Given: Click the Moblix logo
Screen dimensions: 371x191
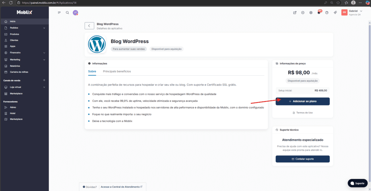Looking at the screenshot, I should click(24, 12).
